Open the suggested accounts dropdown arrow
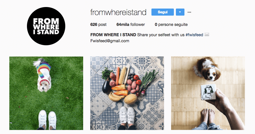The height and width of the screenshot is (134, 255). coord(180,12)
